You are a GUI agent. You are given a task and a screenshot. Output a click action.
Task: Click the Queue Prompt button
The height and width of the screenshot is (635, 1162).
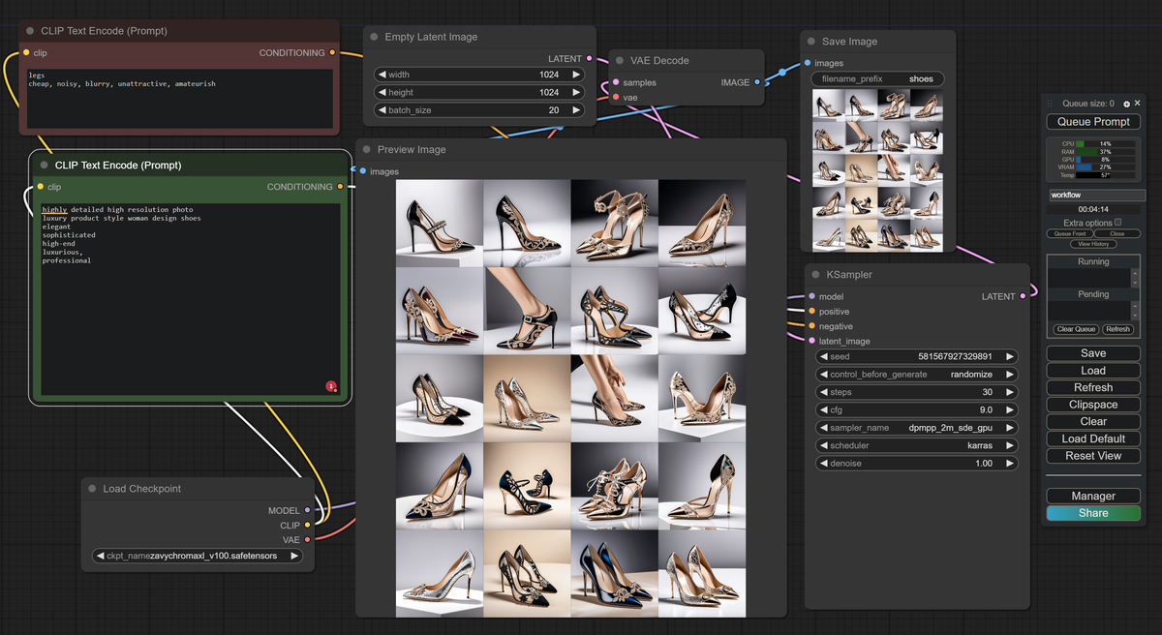click(1093, 122)
